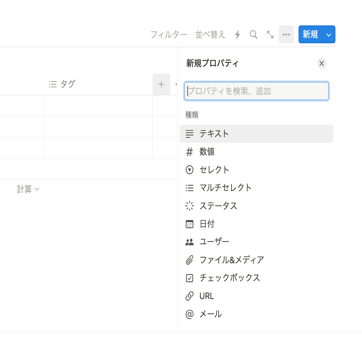Pick the ステータス property type
362x362 pixels.
click(x=256, y=206)
